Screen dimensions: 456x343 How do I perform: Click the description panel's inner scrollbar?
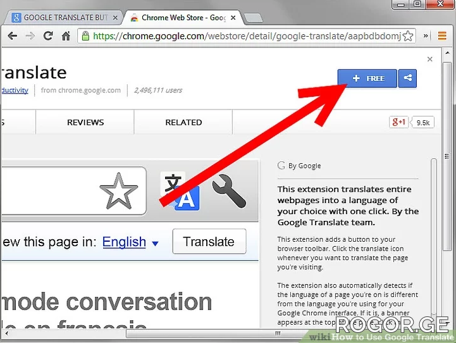coord(434,237)
